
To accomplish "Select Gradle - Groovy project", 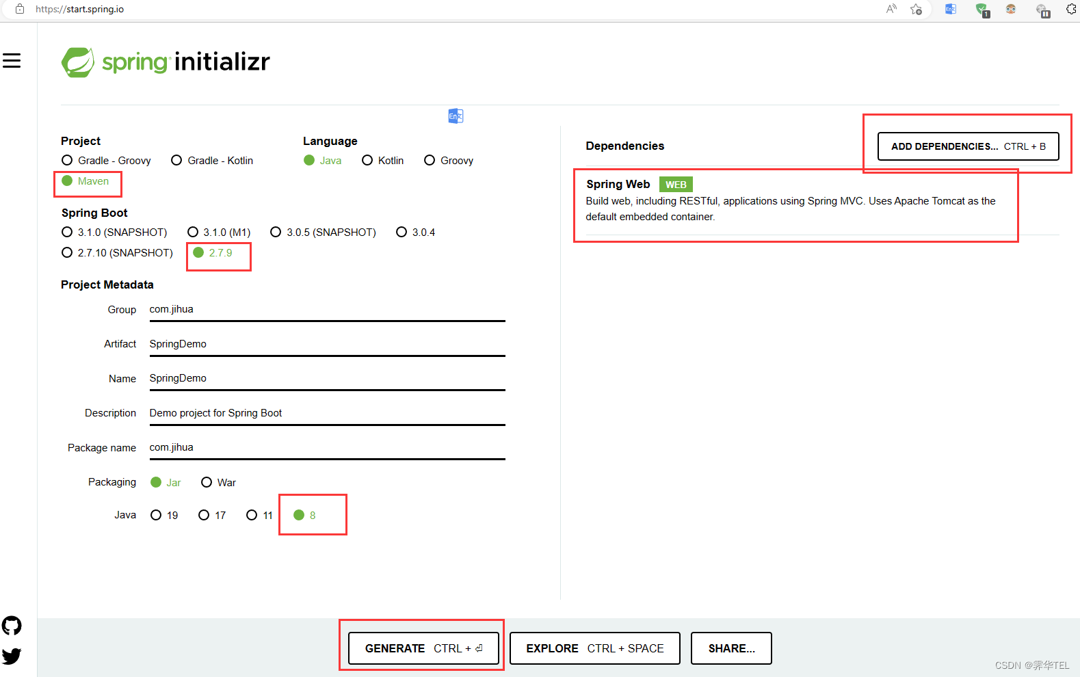I will tap(106, 160).
